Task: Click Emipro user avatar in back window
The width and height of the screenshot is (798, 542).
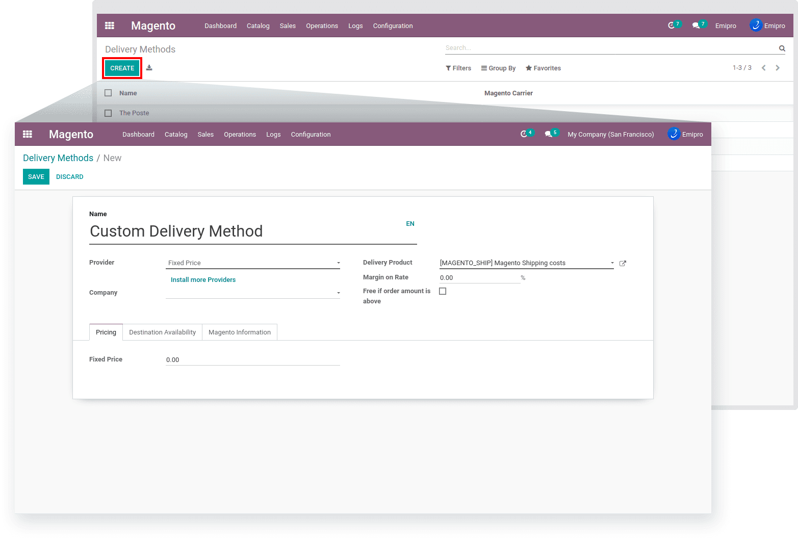Action: [756, 25]
